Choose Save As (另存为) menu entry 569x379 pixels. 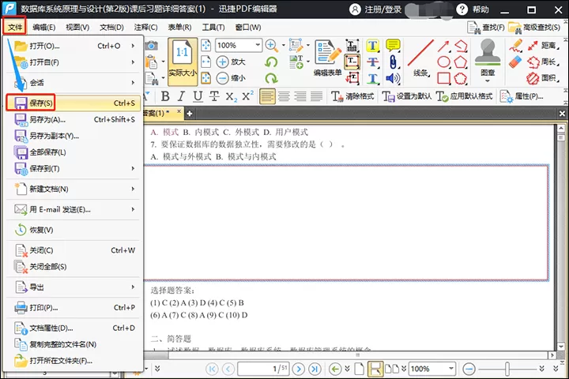pos(73,119)
